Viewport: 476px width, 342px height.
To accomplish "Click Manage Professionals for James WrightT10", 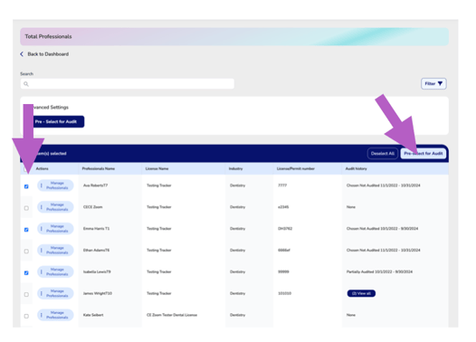I will [x=55, y=293].
